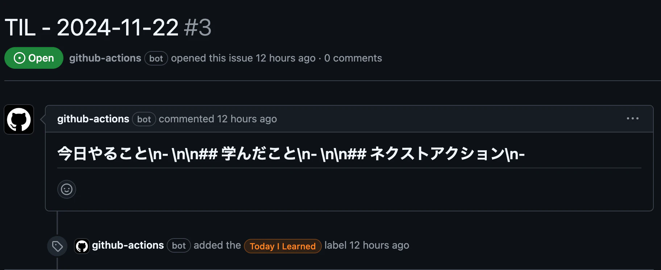Click the bot badge next to github-actions in the header
Screen dimensions: 661x270
tap(156, 58)
